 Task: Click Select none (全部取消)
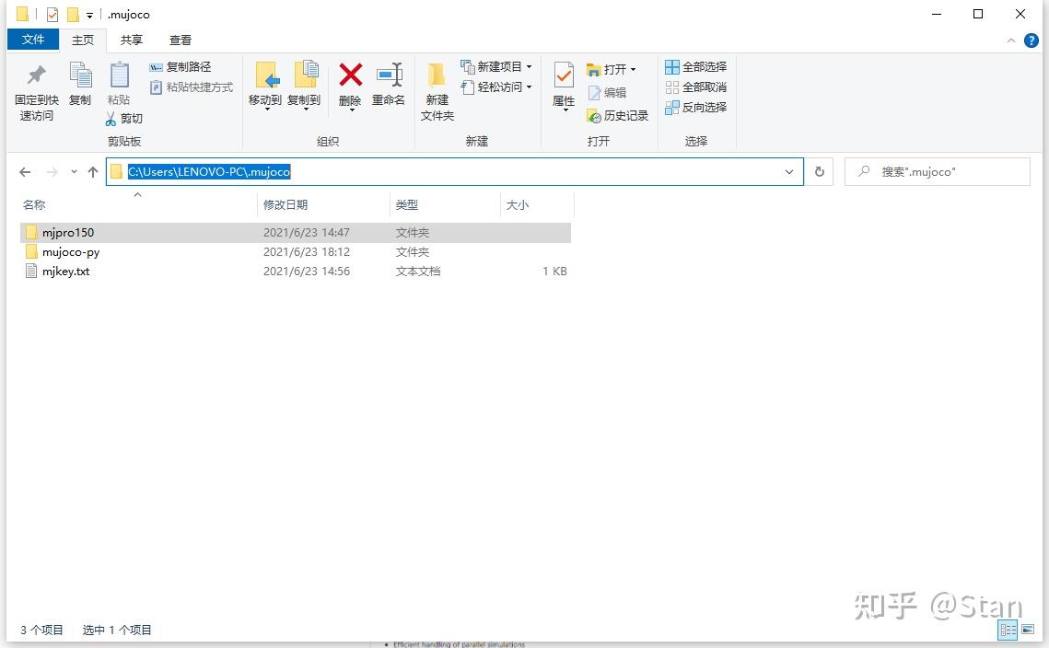click(x=695, y=87)
